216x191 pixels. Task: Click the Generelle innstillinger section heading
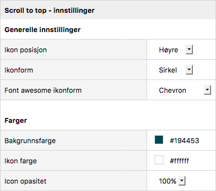[x=42, y=30]
